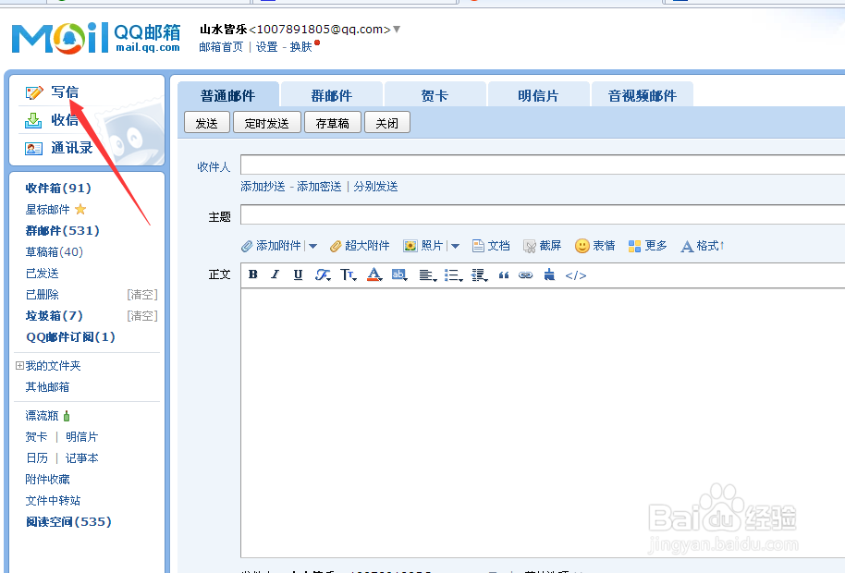The height and width of the screenshot is (573, 845).
Task: Toggle italic formatting in the editor
Action: click(x=275, y=274)
